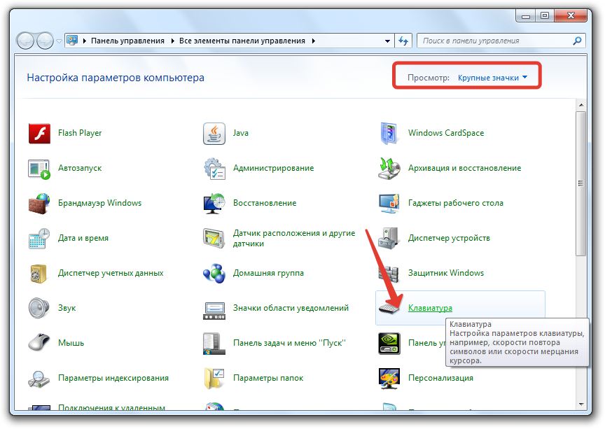Open the Восстановление monitor icon
The image size is (605, 429).
[214, 204]
